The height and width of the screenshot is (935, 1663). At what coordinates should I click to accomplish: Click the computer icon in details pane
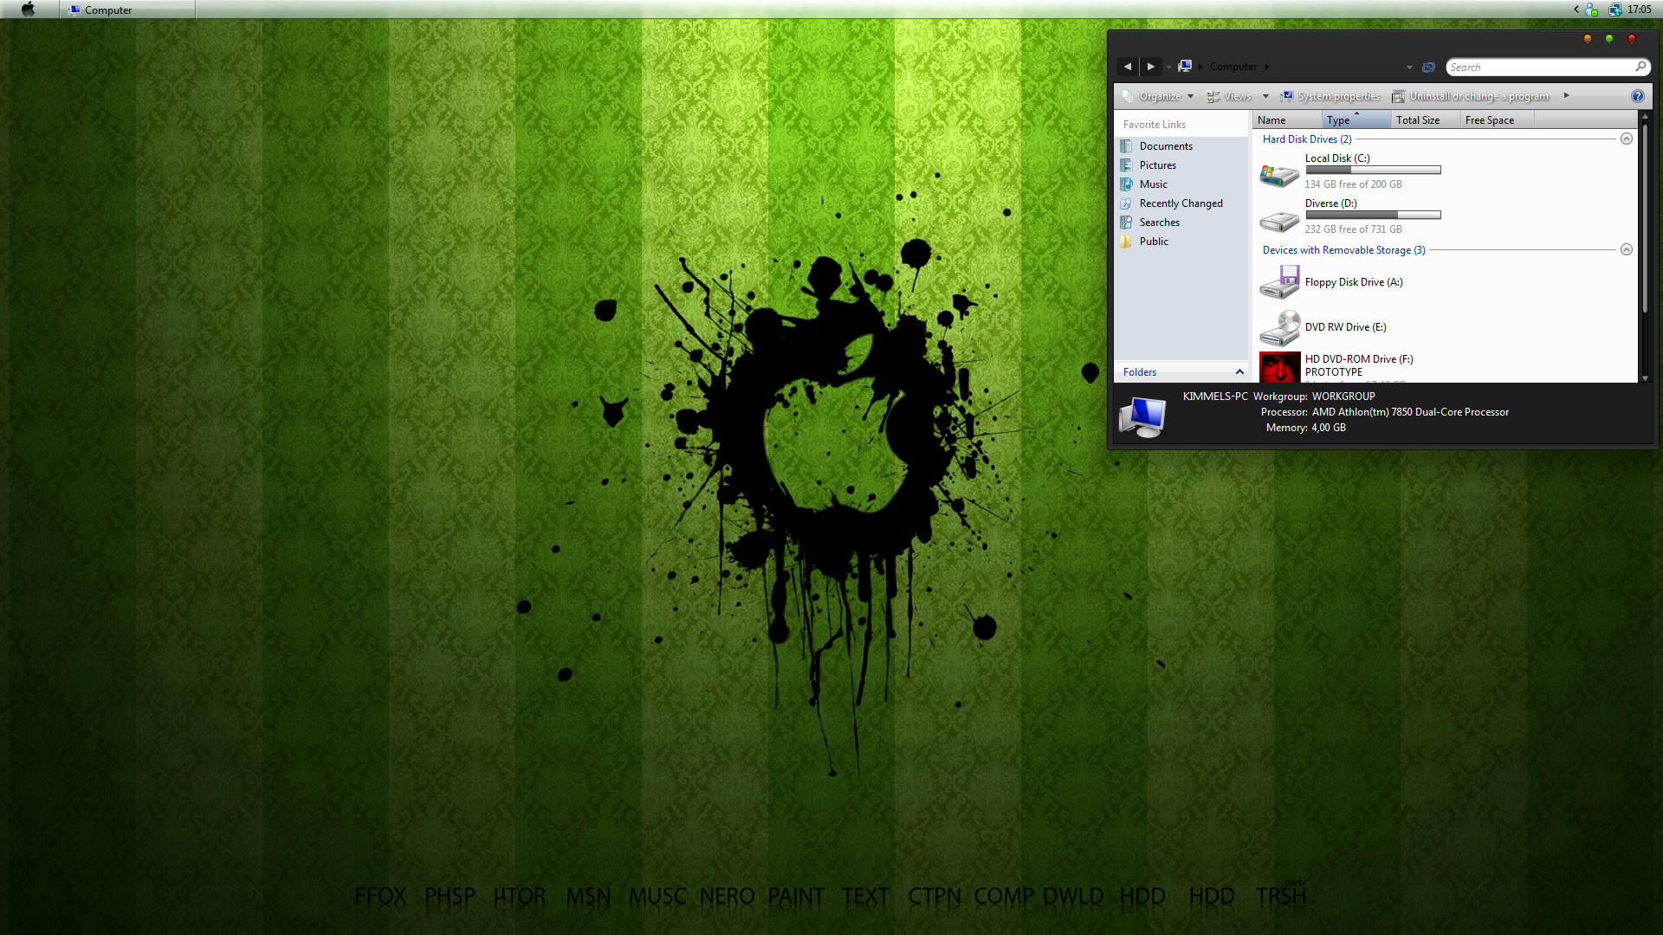(1142, 416)
